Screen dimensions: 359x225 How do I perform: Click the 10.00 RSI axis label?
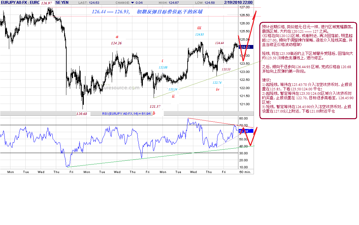243,167
